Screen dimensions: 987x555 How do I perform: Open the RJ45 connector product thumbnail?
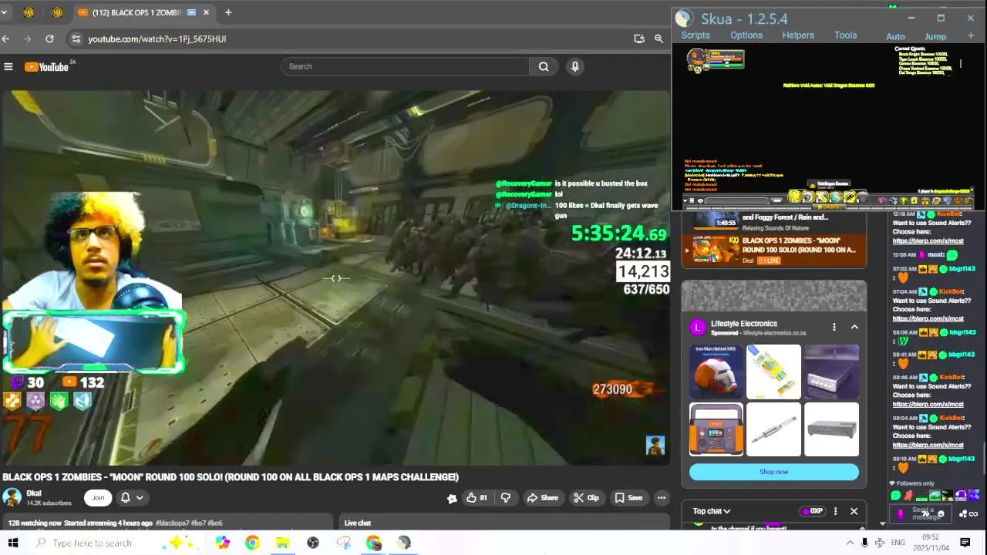coord(773,372)
